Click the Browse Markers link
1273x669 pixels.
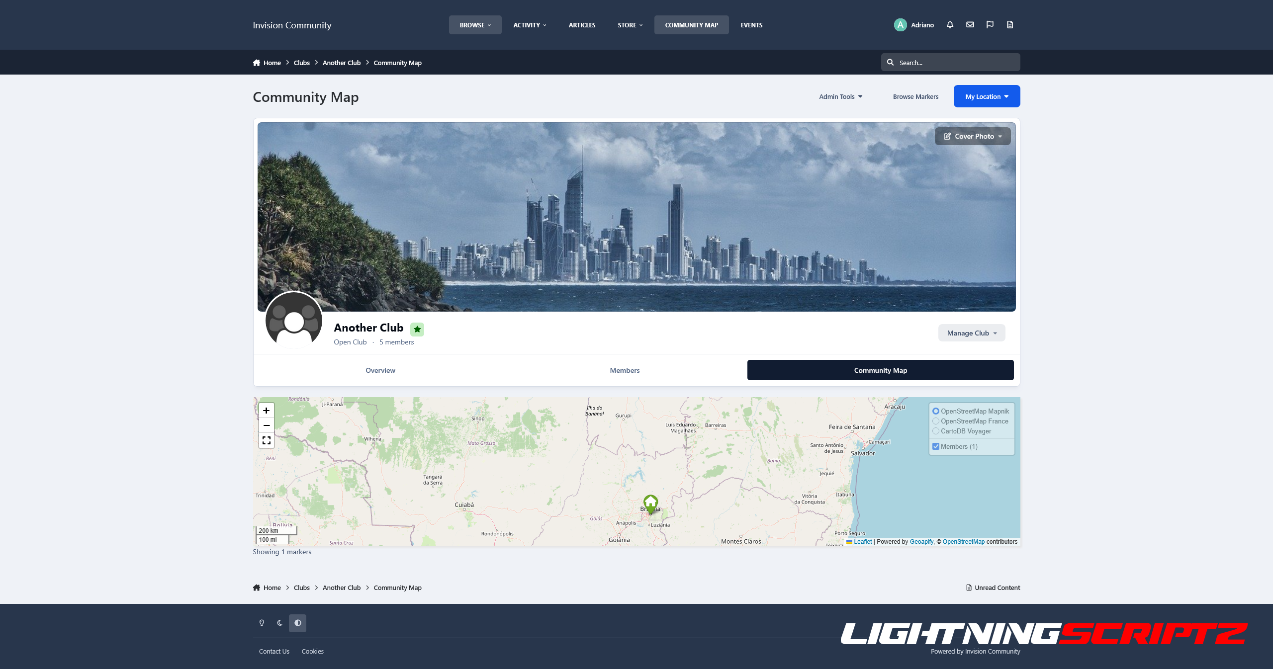[915, 96]
